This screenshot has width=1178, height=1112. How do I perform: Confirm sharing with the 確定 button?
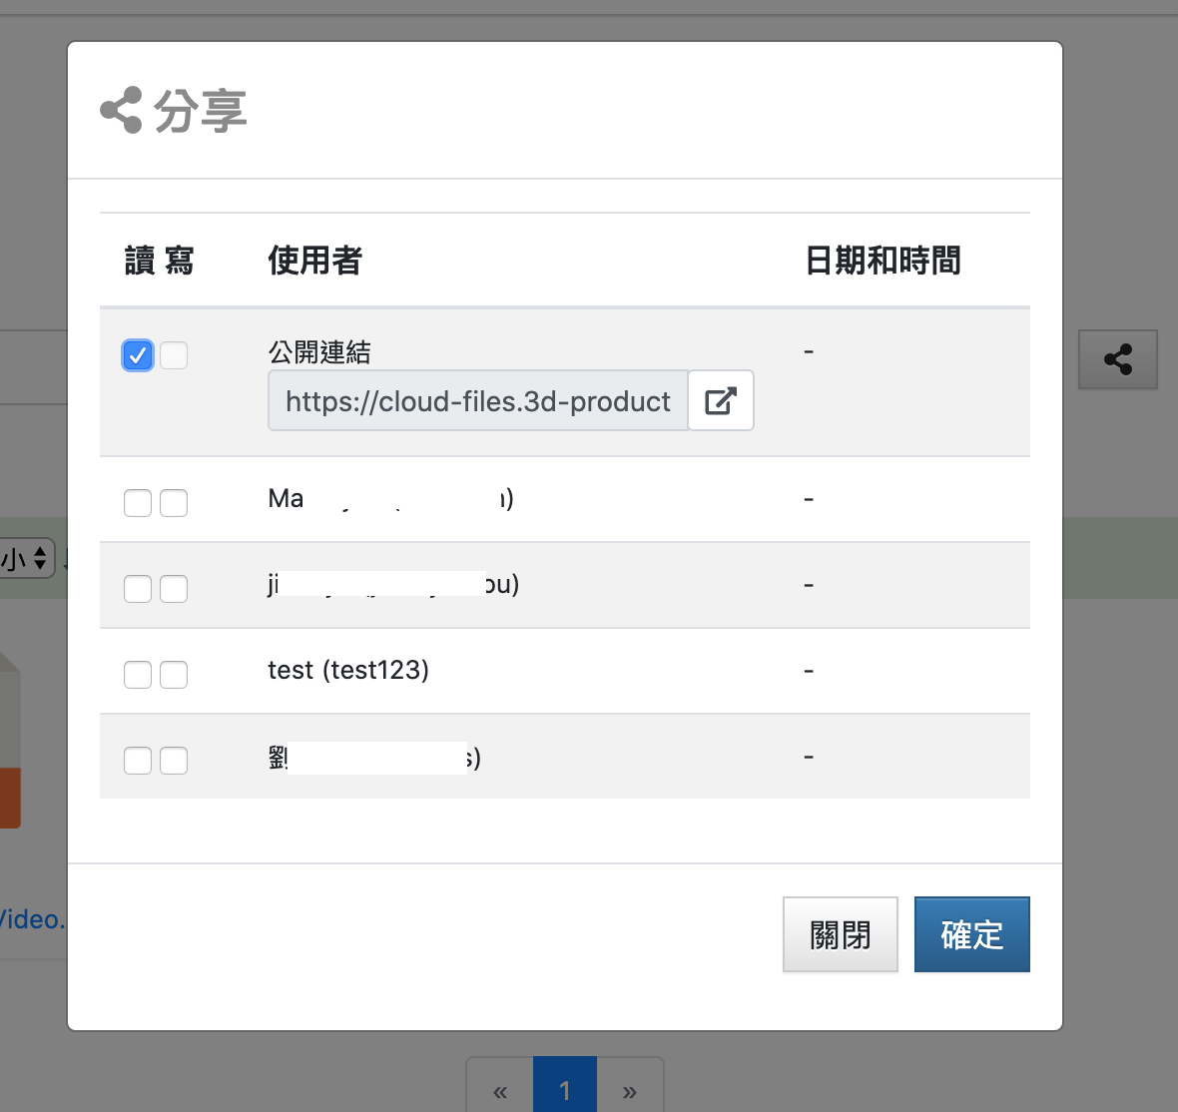click(x=971, y=934)
